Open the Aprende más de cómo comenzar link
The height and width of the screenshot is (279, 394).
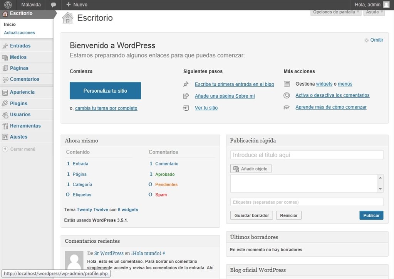tap(331, 107)
